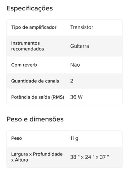
Task: Click the 38 x 24 x 37 dimensions value
Action: point(90,157)
